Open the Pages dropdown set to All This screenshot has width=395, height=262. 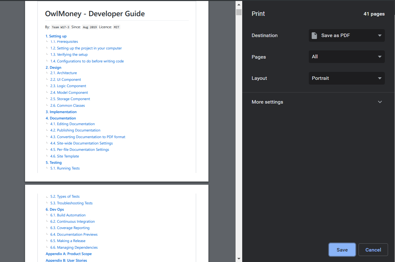(346, 57)
